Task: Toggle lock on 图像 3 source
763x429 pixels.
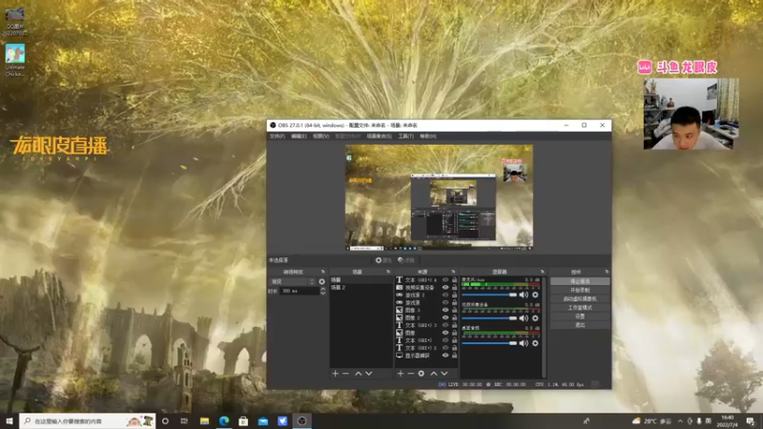Action: (x=455, y=310)
